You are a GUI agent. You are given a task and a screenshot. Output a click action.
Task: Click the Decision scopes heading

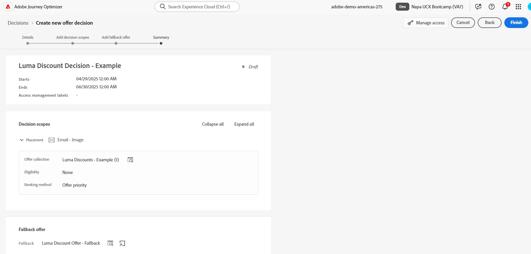(x=34, y=124)
